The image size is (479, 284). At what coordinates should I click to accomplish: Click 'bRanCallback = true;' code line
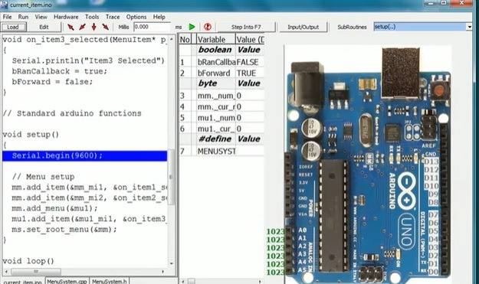pyautogui.click(x=60, y=71)
